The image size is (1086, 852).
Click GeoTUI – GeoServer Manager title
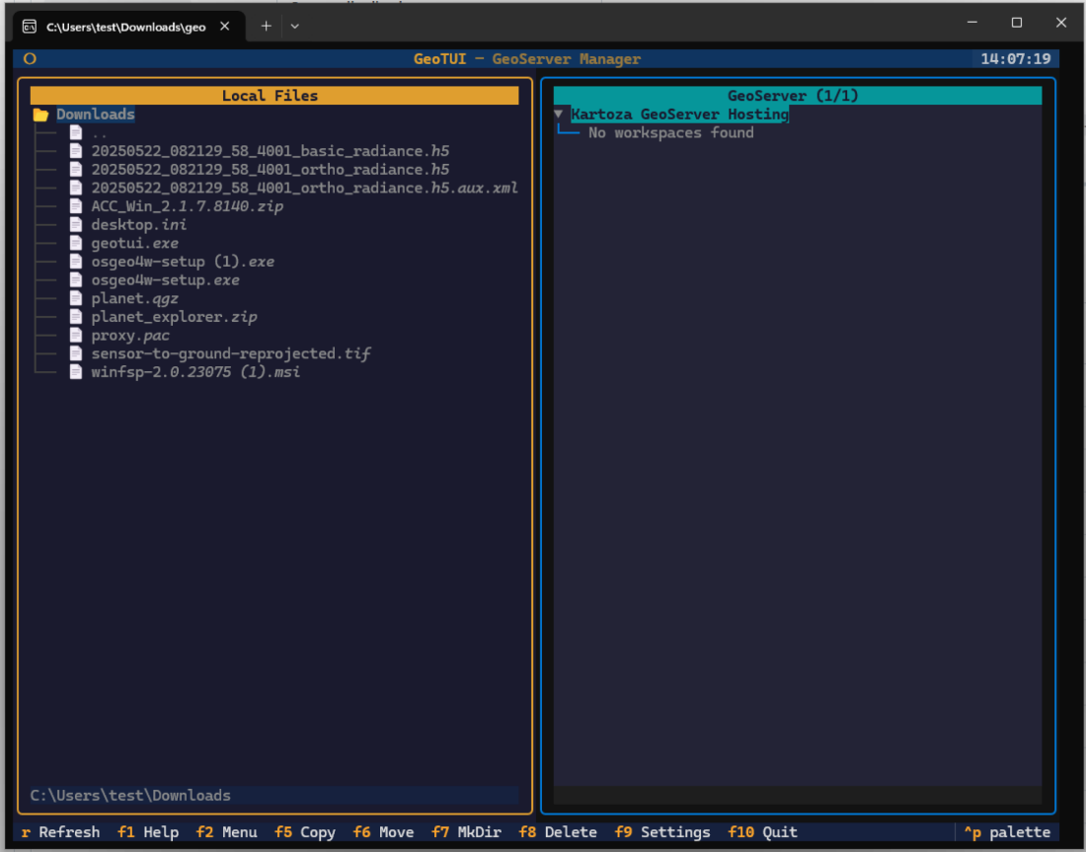click(527, 59)
